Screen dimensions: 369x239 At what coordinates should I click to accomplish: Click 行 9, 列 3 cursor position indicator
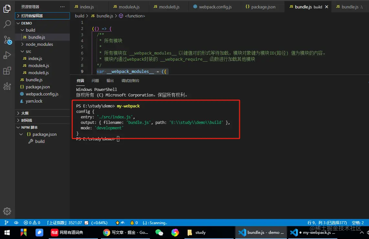click(x=327, y=223)
